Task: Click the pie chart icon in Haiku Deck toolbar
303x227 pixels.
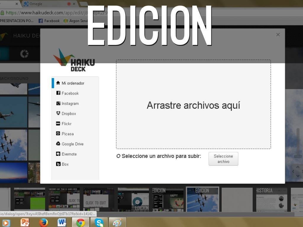Action: 24,54
